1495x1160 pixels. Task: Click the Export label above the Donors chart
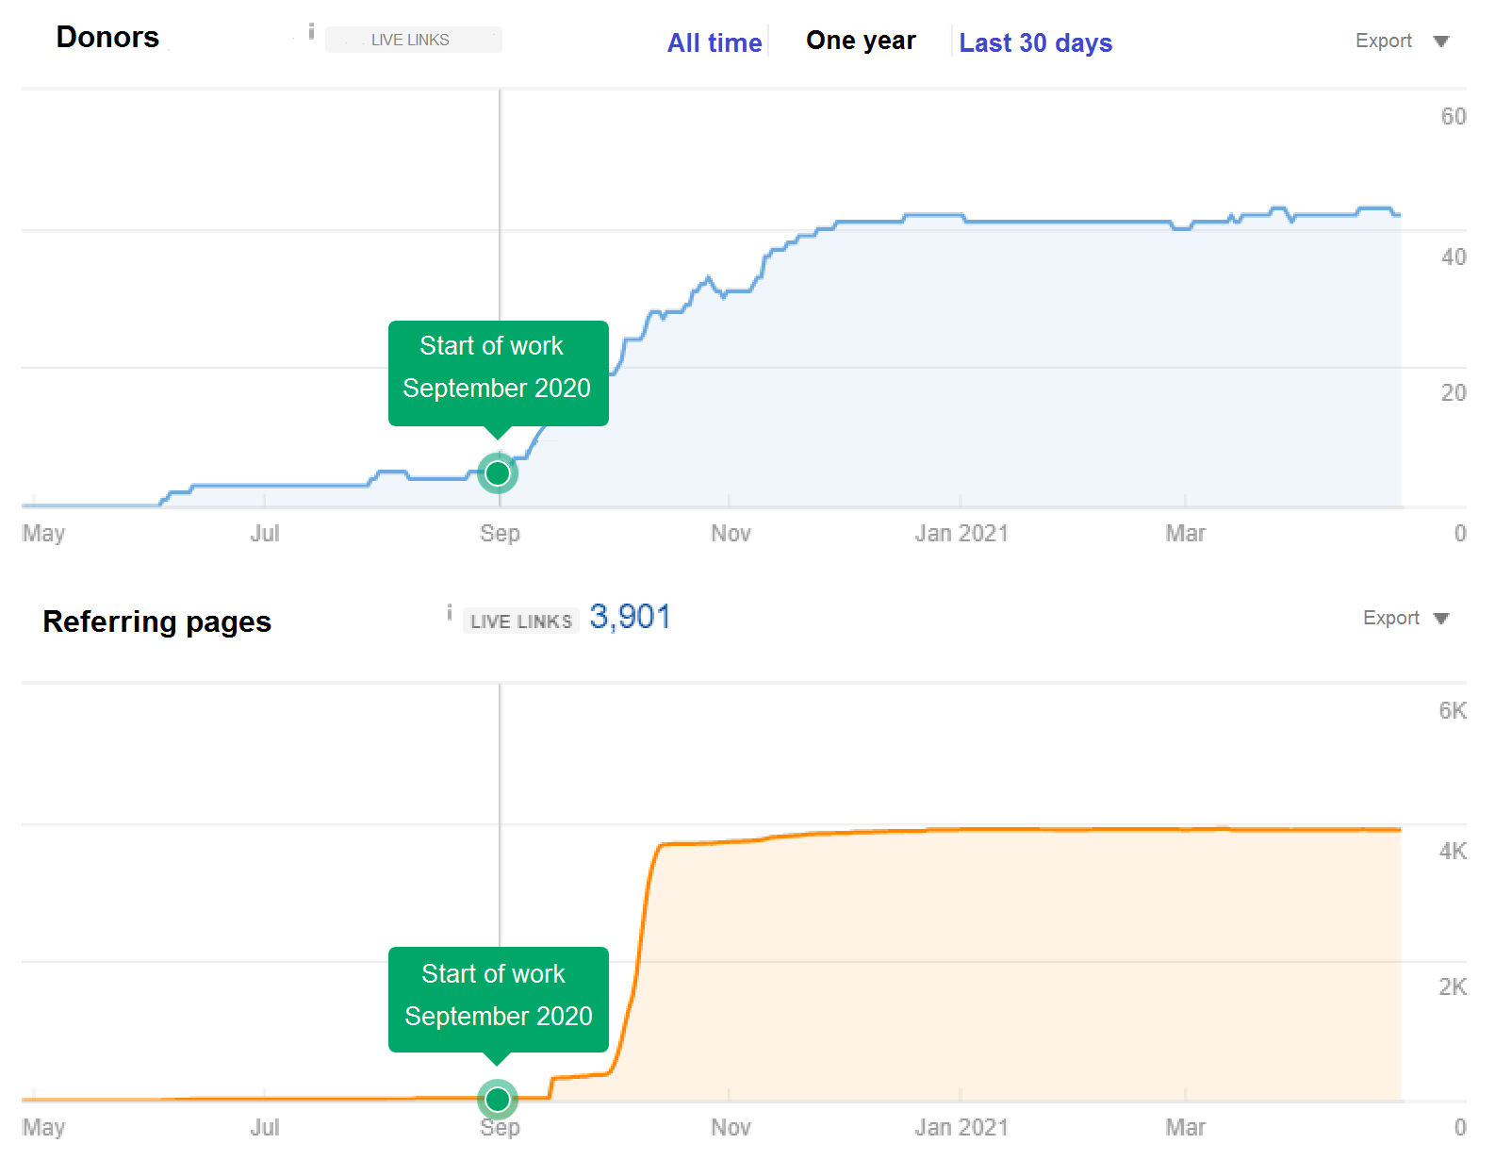point(1383,41)
